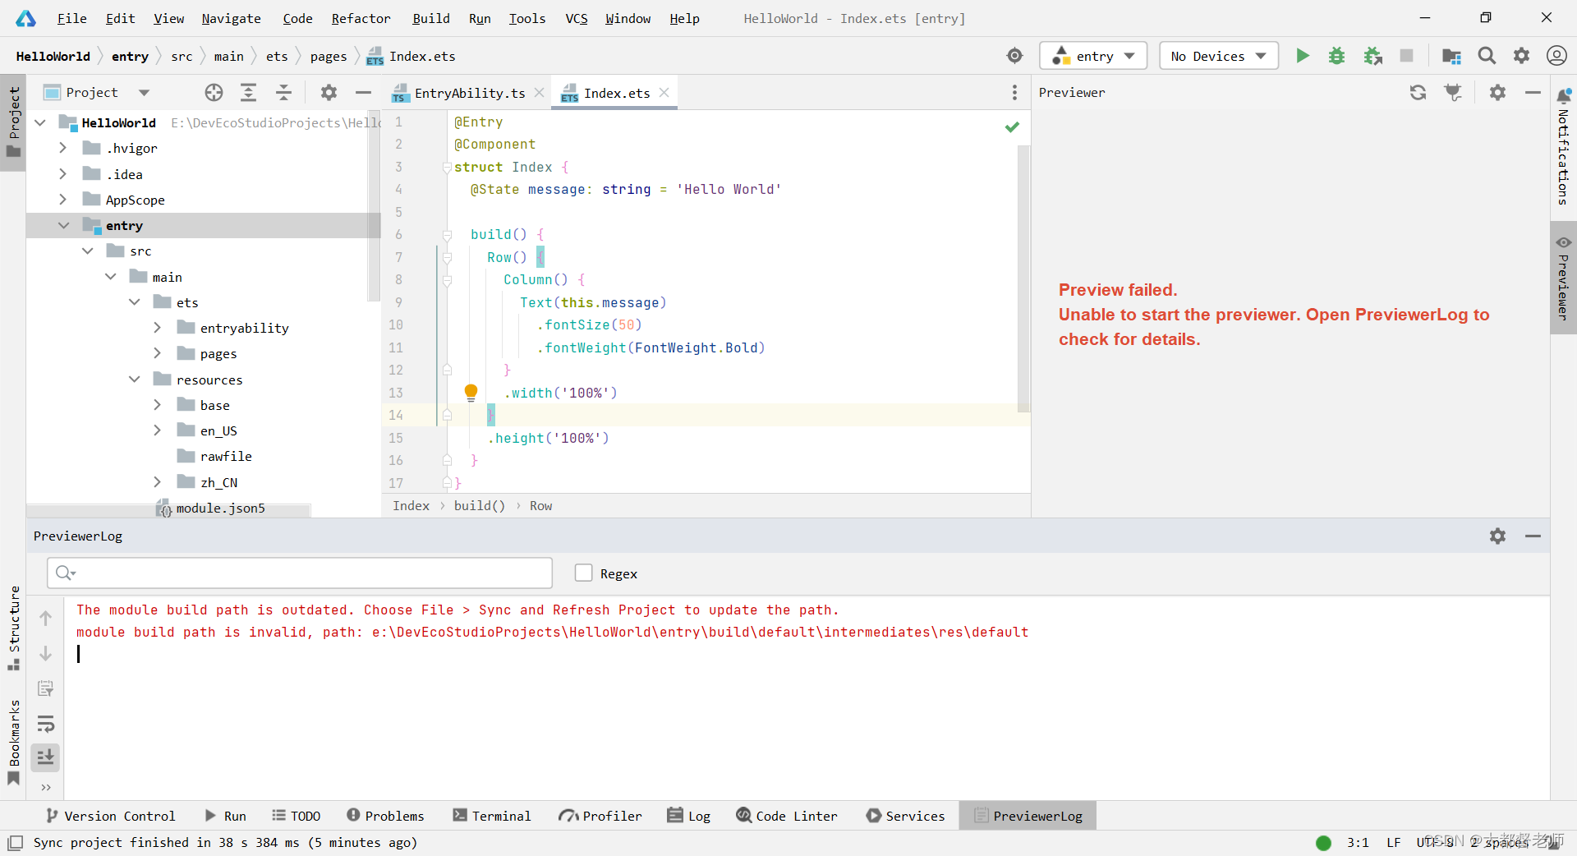
Task: Open the File menu
Action: (x=71, y=18)
